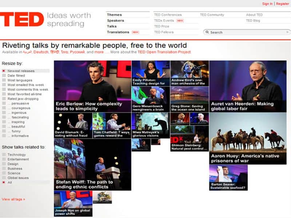Select the informative rating option

point(15,136)
